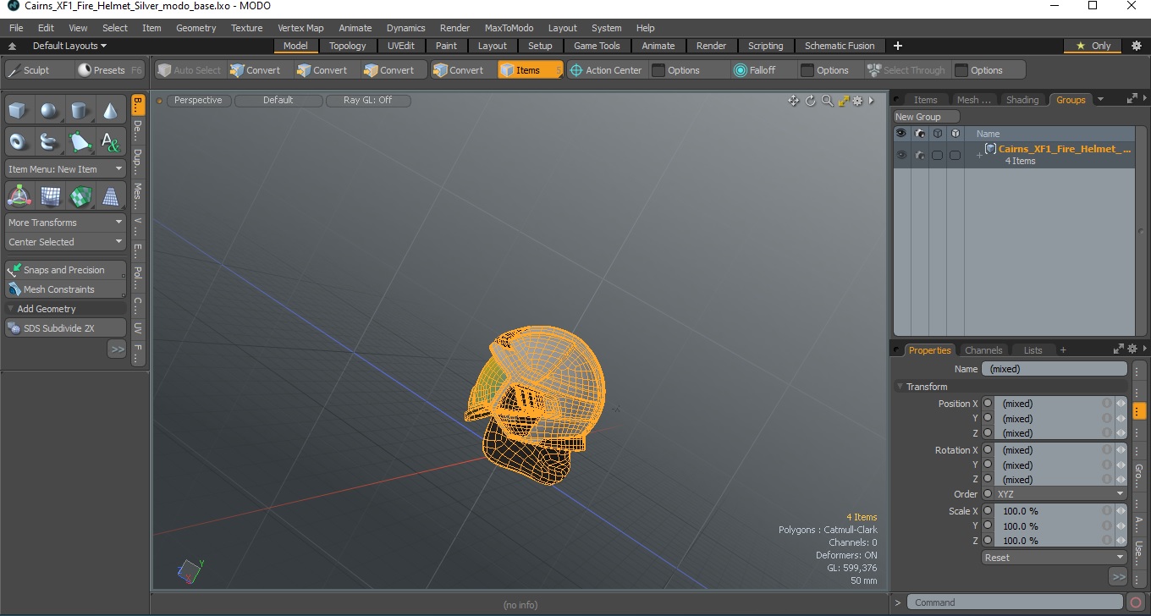This screenshot has width=1151, height=616.
Task: Click the Perspective view button
Action: (198, 100)
